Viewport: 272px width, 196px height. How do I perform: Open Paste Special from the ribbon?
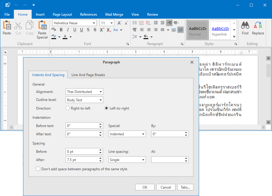42,26
